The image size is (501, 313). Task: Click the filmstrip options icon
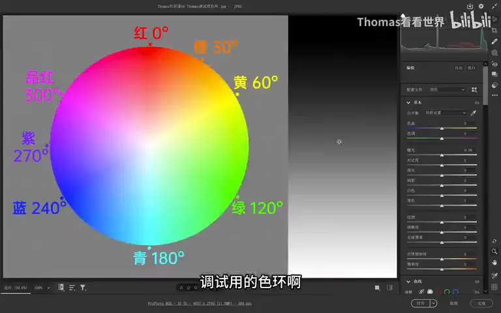(61, 288)
